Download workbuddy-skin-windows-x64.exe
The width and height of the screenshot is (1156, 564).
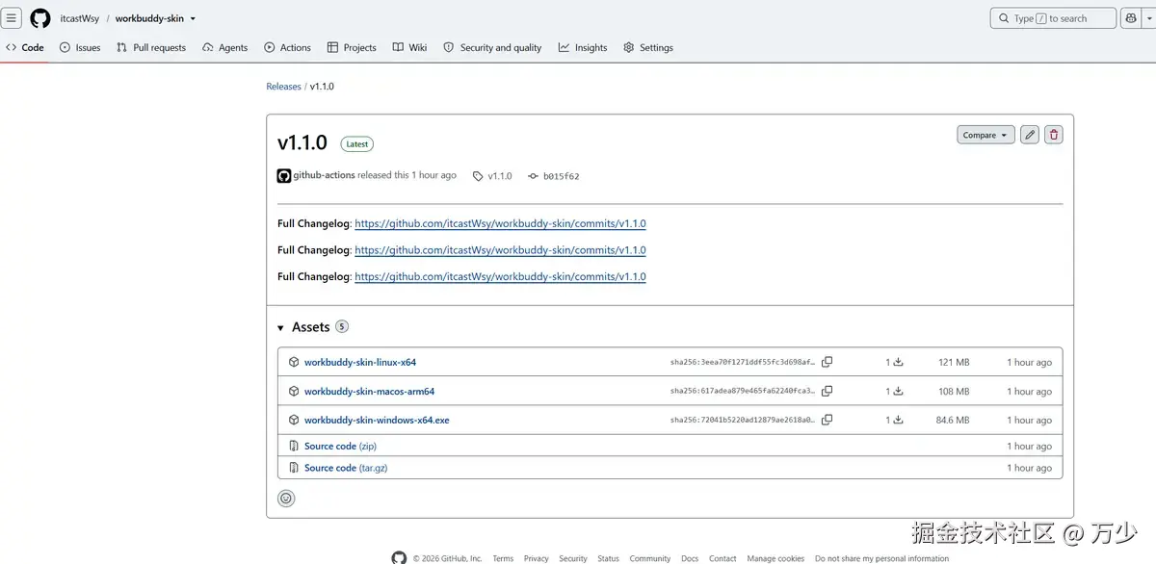[377, 421]
